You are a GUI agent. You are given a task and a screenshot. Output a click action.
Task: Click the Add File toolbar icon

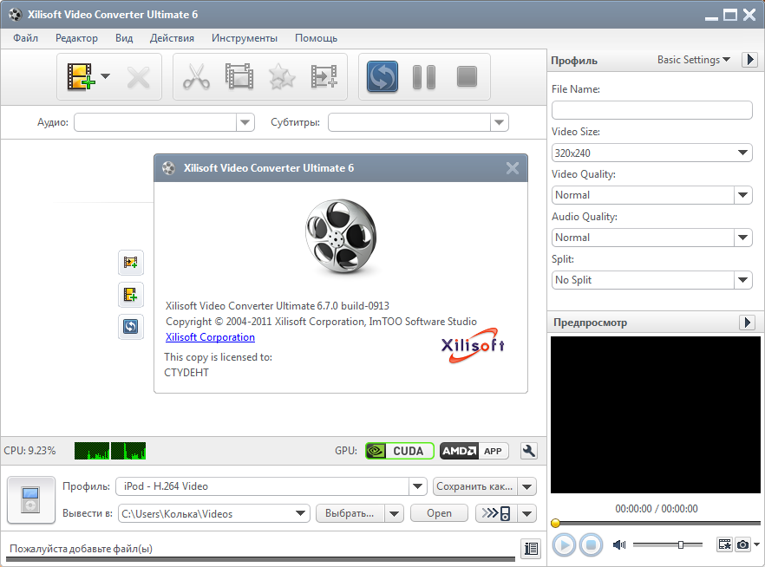[80, 77]
